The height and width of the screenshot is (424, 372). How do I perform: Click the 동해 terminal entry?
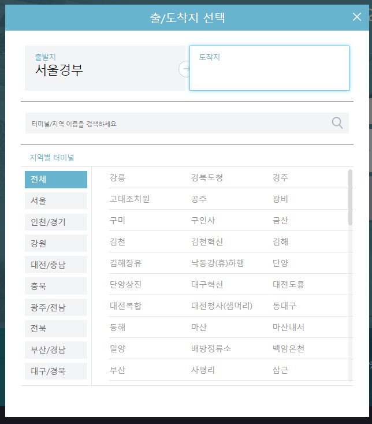pos(118,327)
